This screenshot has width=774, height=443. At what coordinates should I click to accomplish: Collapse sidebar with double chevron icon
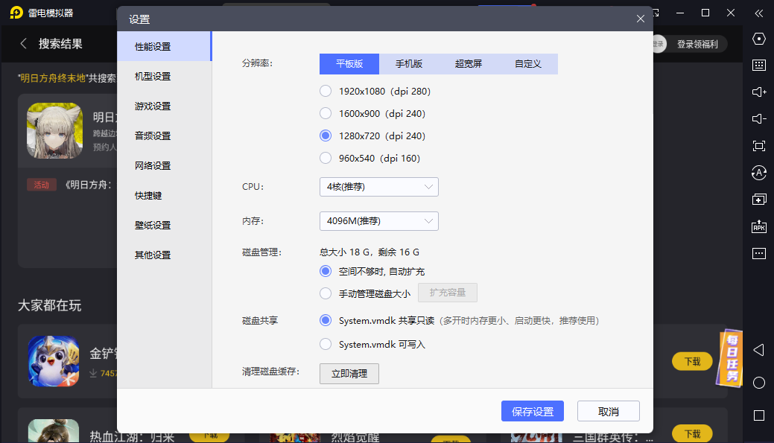pos(758,13)
